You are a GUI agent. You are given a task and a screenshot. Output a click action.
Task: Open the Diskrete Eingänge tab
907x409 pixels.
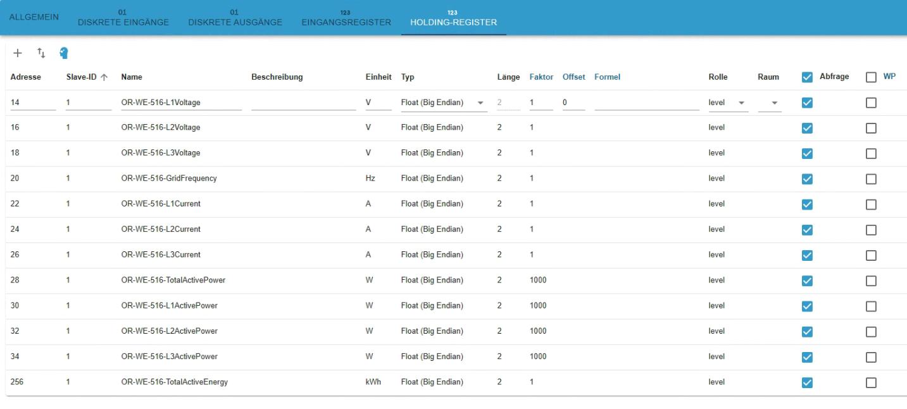(123, 18)
